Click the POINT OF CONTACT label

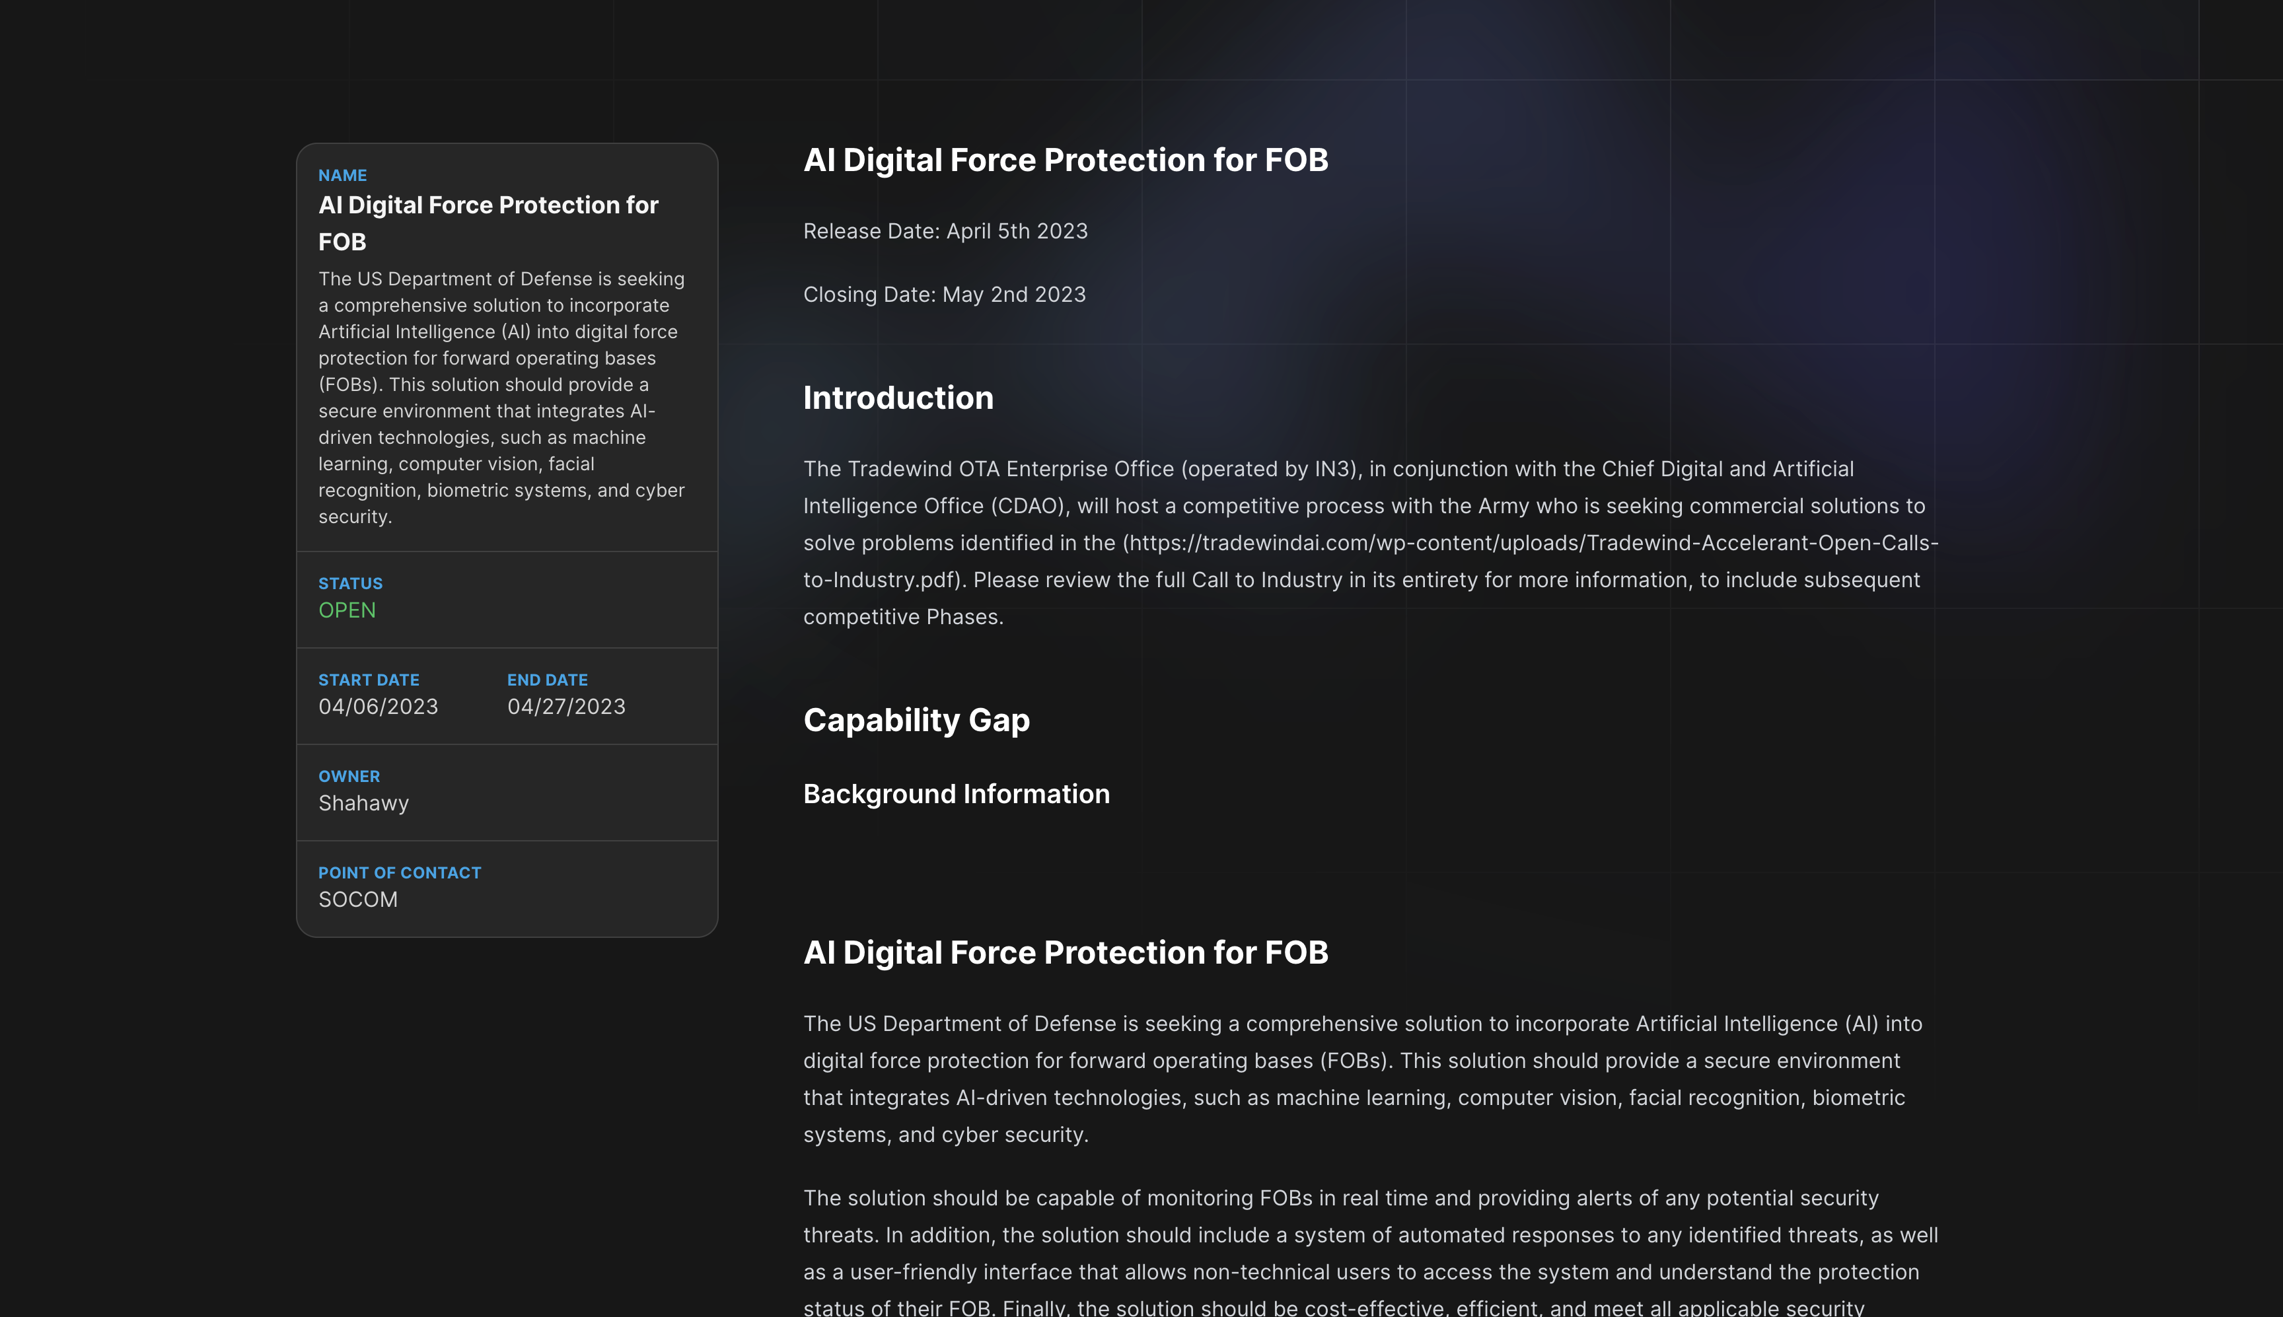click(x=400, y=873)
